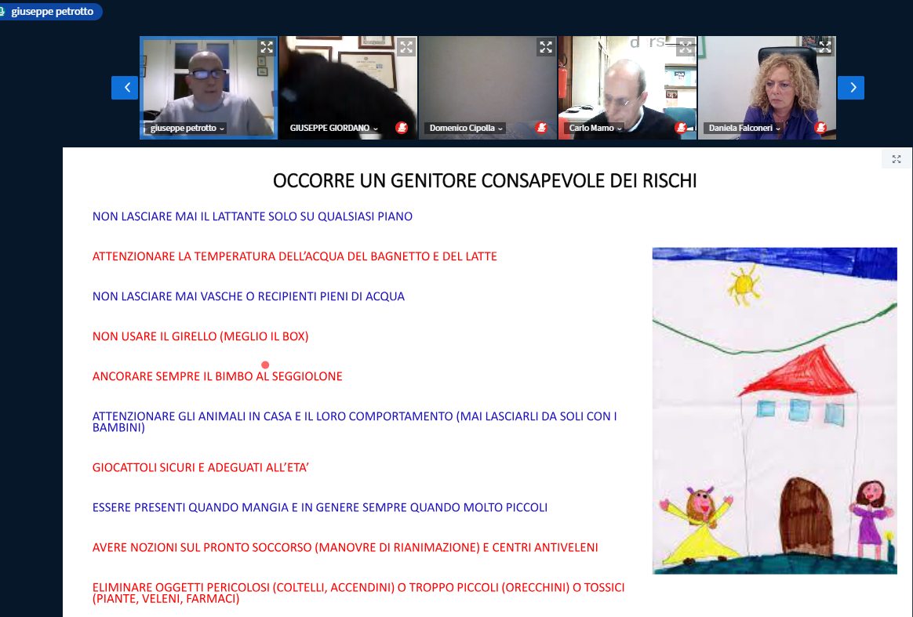Image resolution: width=913 pixels, height=617 pixels.
Task: Click Daniela Falconeri's muted microphone icon
Action: pos(820,128)
